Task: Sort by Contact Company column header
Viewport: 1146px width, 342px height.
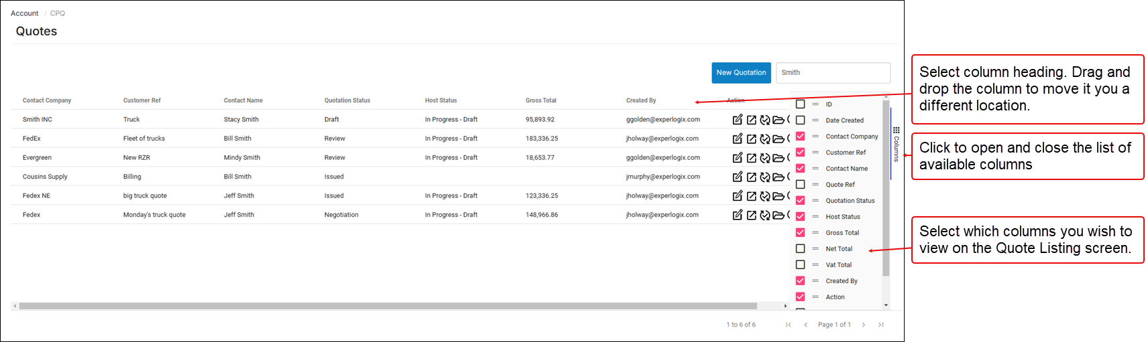Action: [47, 100]
